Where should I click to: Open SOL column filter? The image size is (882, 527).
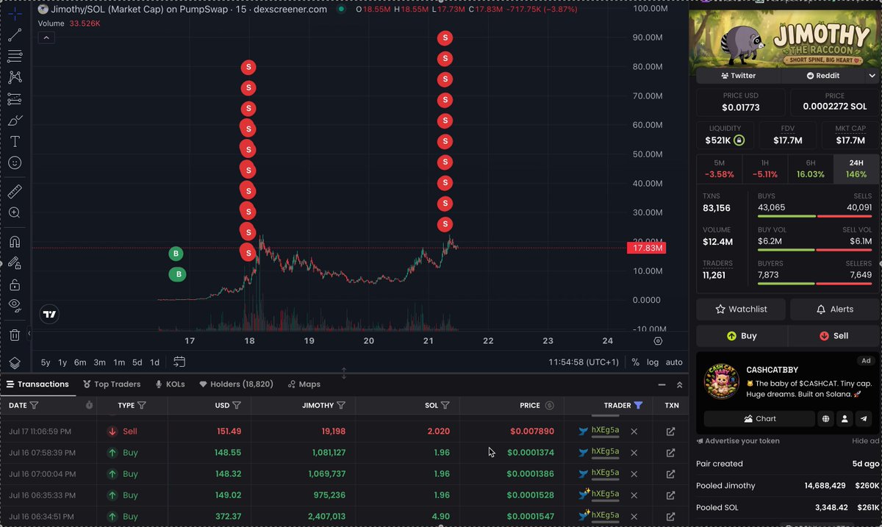tap(445, 405)
